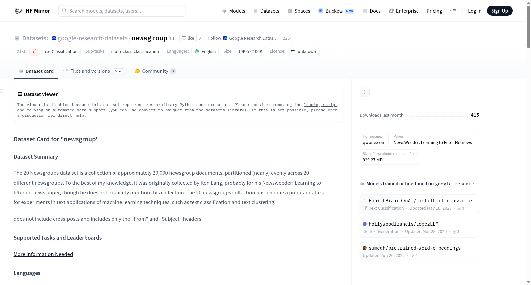531x285 pixels.
Task: Click the like count 9
Action: point(200,38)
